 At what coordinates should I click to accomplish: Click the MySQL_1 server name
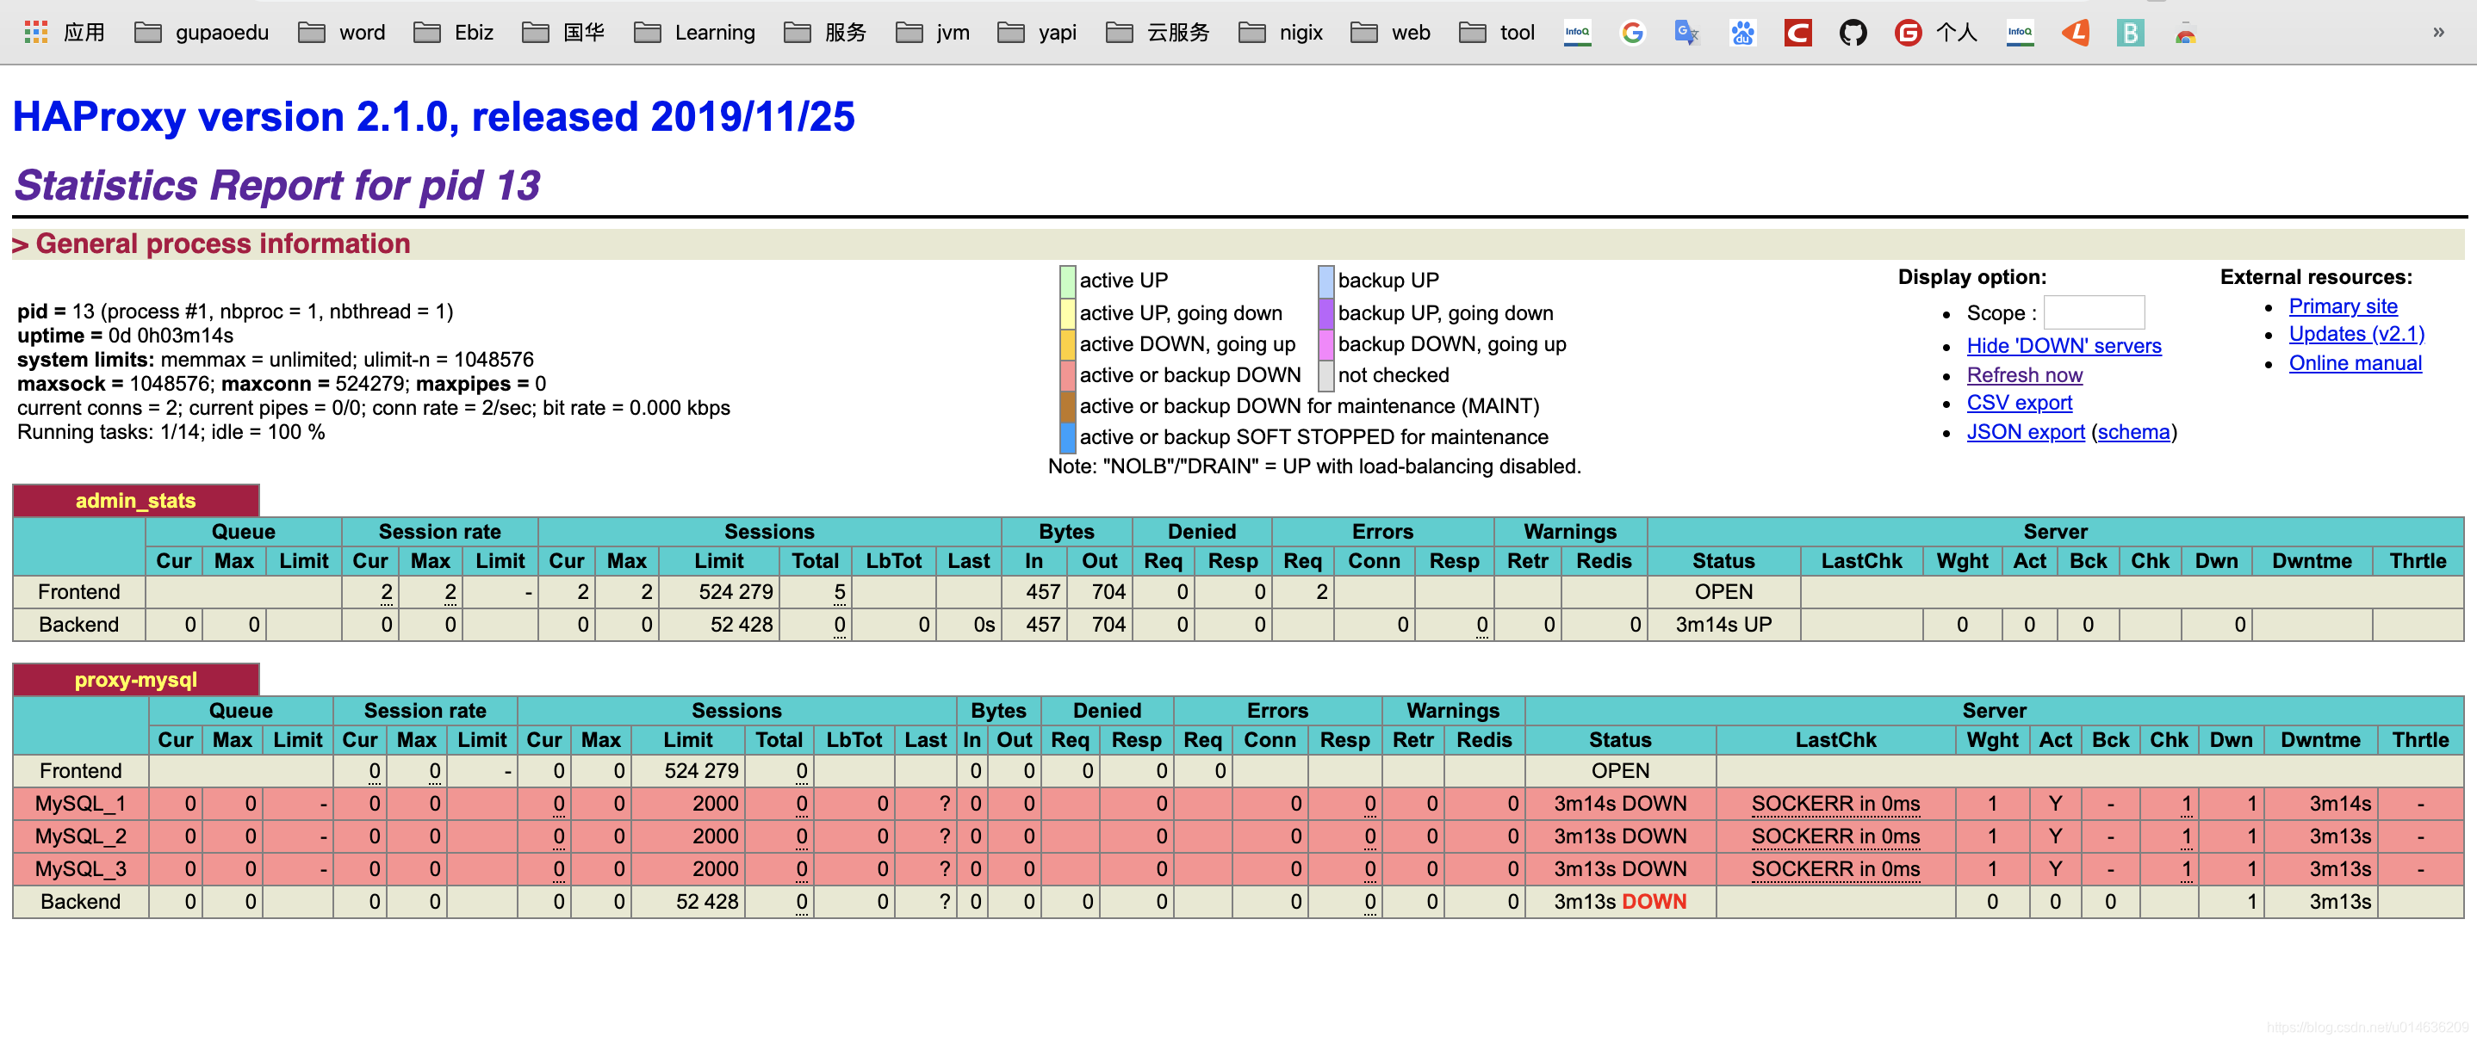click(80, 803)
